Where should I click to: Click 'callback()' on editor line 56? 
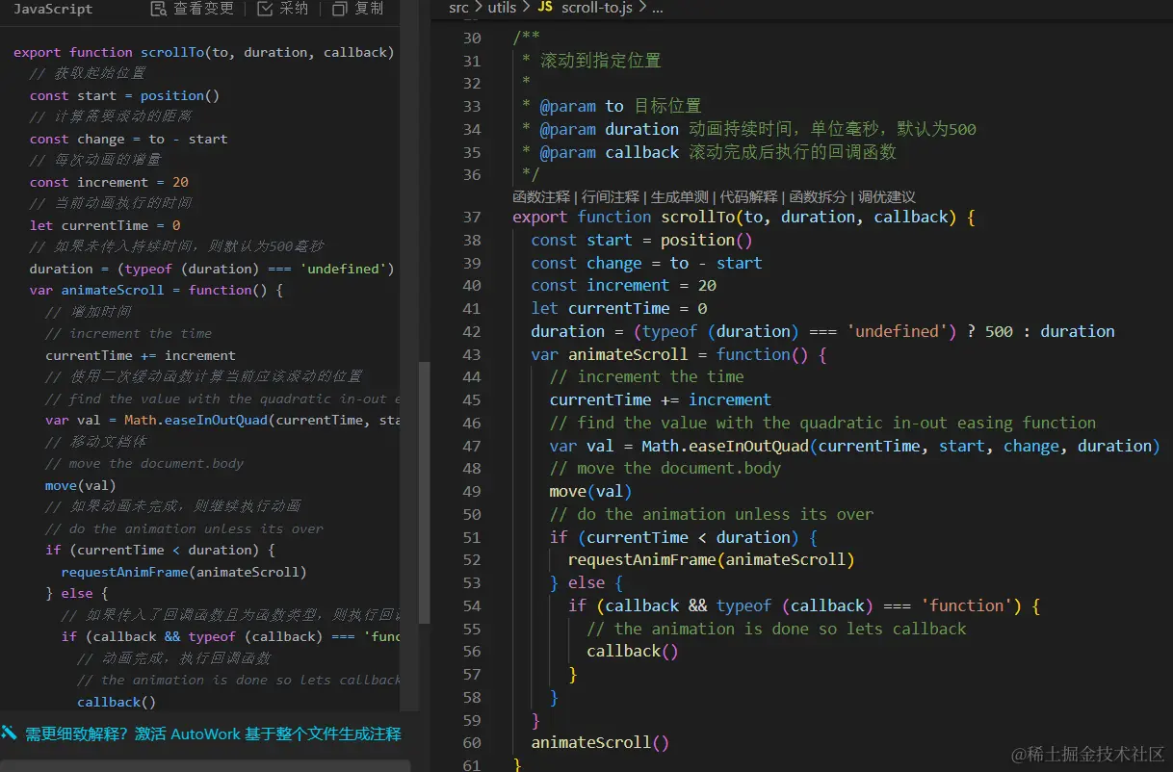click(633, 652)
